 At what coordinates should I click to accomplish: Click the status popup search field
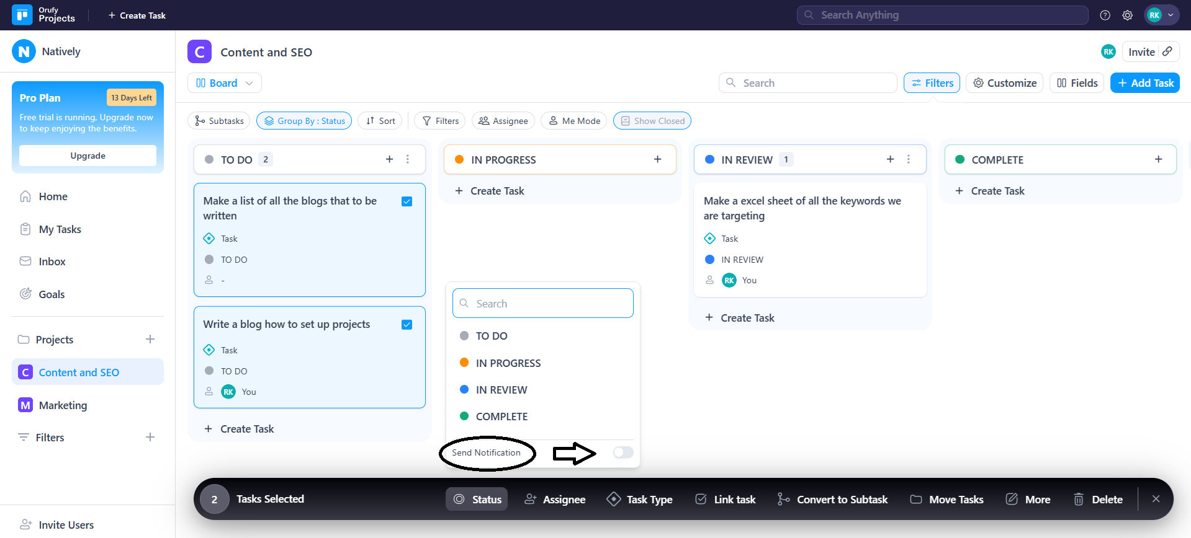point(543,304)
